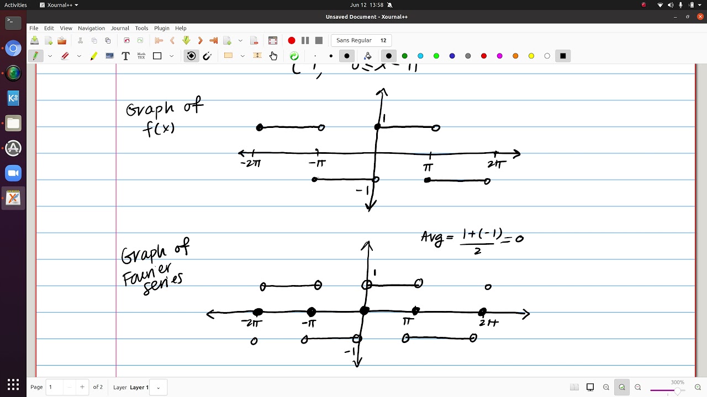The image size is (707, 397).
Task: Select the vertical space tool
Action: click(x=257, y=56)
